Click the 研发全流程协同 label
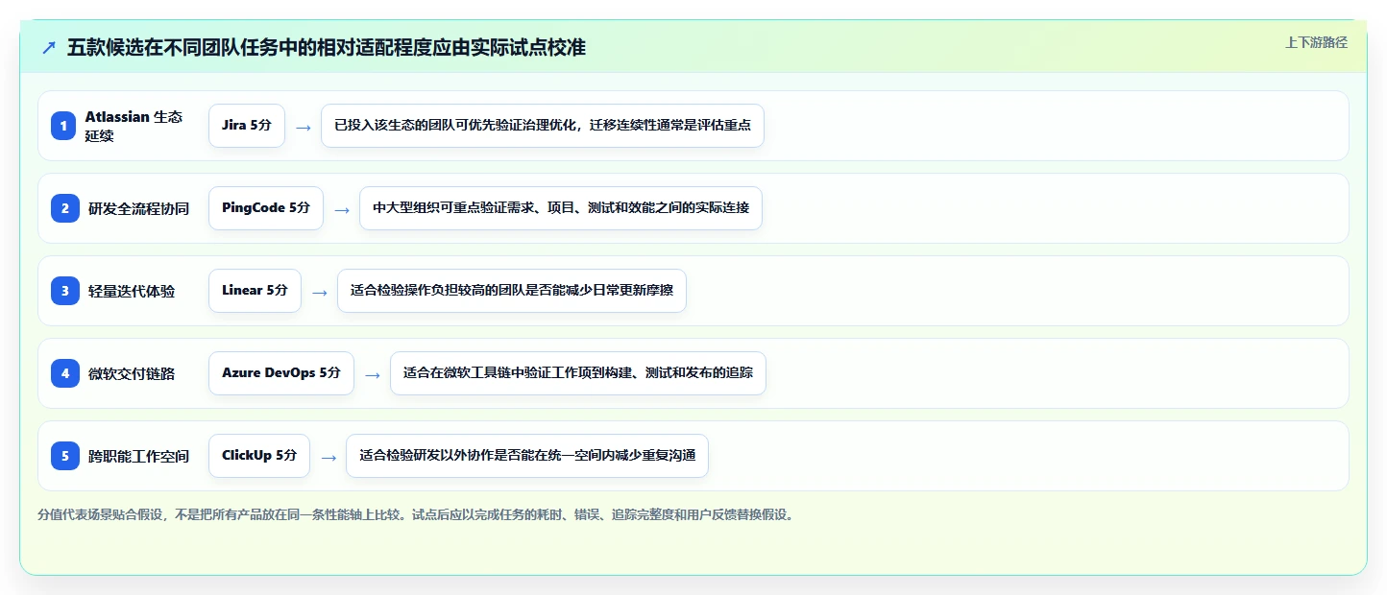This screenshot has width=1387, height=595. (138, 208)
